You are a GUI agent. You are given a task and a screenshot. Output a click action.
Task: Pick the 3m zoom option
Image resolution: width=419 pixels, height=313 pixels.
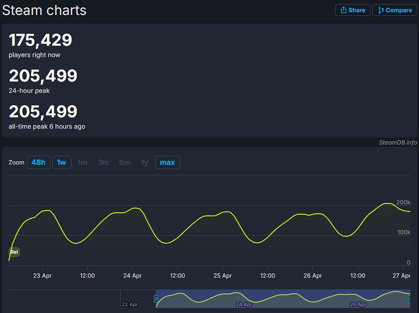pos(104,162)
